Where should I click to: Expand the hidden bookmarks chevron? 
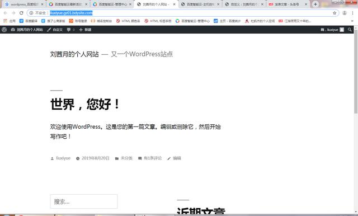click(x=352, y=21)
